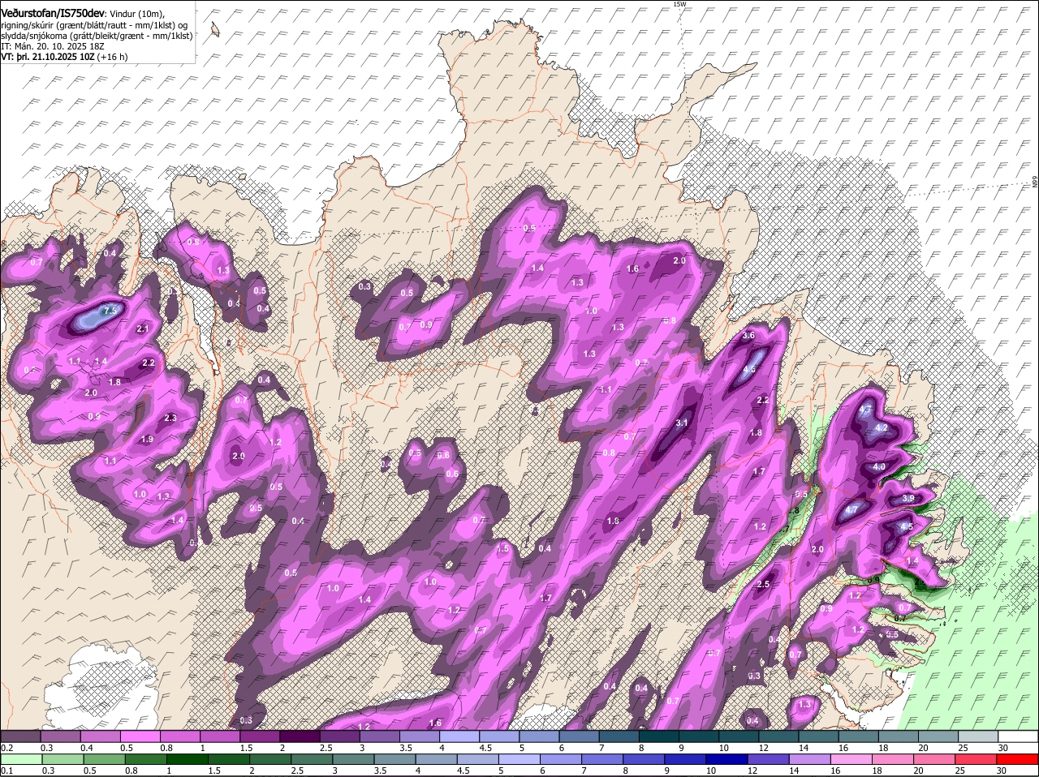Screen dimensions: 1039x777
Task: Click the Veðurstofan/IS750dev title text
Action: (x=53, y=13)
